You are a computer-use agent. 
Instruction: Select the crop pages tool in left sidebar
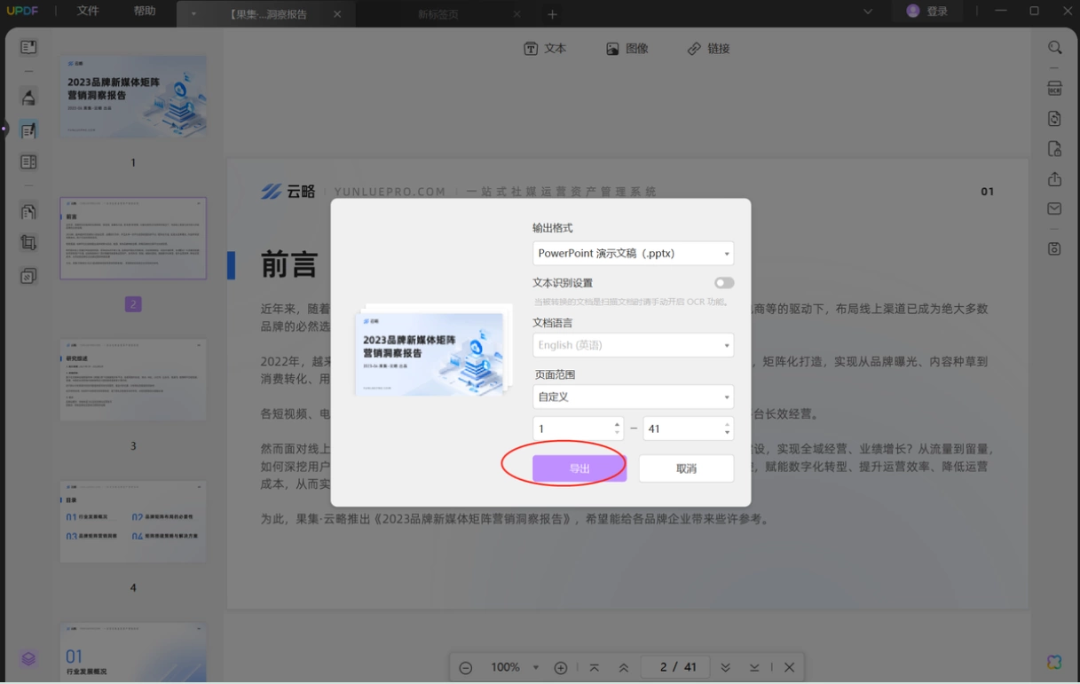click(x=28, y=243)
